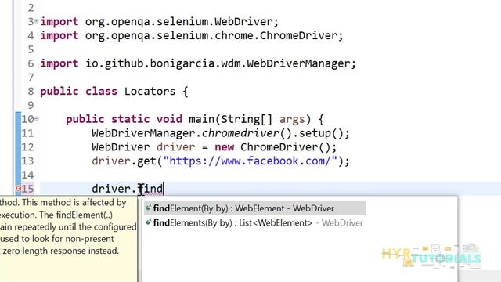Screen dimensions: 501x282
Task: Place cursor on the class name Locators
Action: 150,92
